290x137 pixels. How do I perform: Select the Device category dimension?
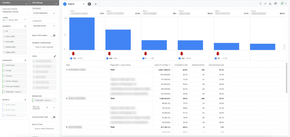coord(15,81)
